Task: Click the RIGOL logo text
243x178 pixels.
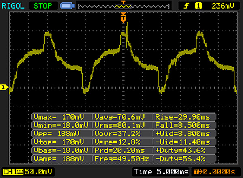Action: pyautogui.click(x=13, y=6)
